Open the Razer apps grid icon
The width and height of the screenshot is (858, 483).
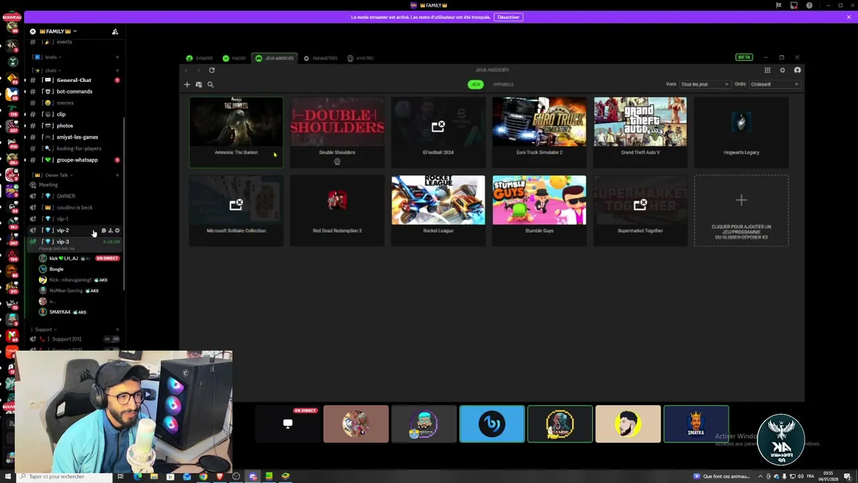tap(768, 70)
